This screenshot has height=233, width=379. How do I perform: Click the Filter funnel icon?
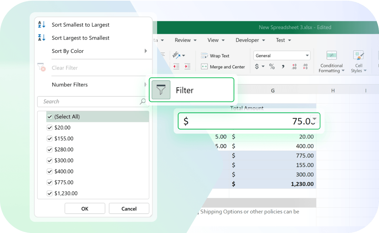tap(161, 90)
